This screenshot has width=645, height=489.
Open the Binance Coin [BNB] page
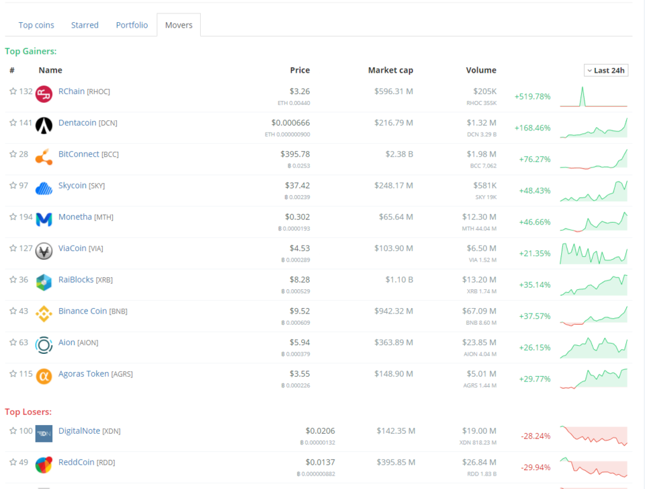point(93,311)
